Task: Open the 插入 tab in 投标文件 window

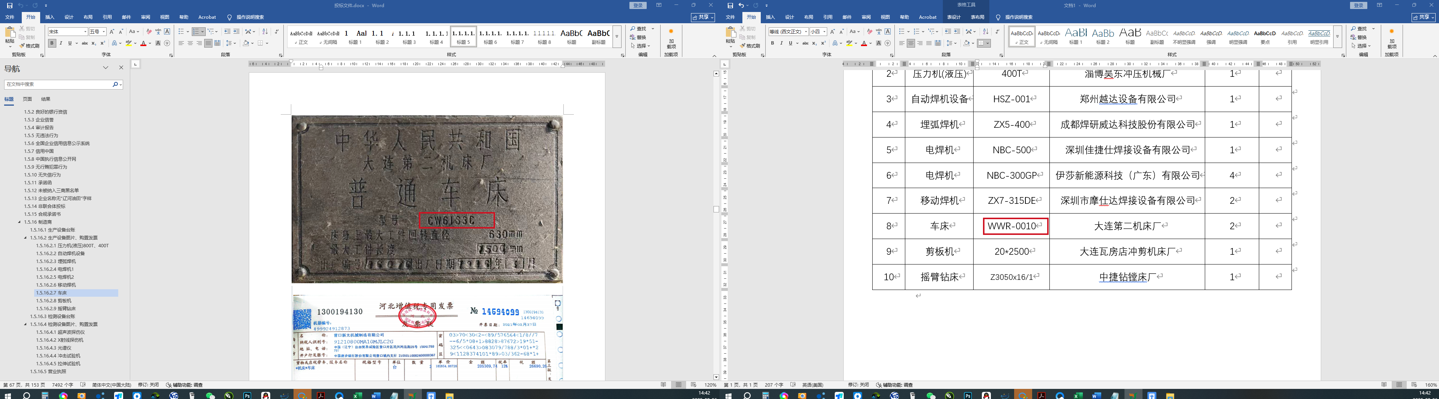Action: pyautogui.click(x=50, y=17)
